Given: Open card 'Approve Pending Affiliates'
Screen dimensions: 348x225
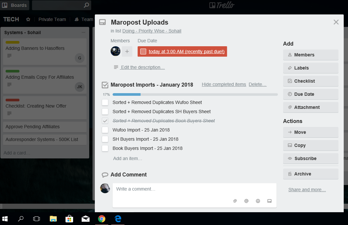Looking at the screenshot, I should pyautogui.click(x=45, y=127).
